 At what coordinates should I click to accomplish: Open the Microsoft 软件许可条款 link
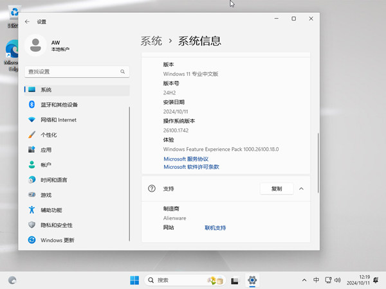pyautogui.click(x=191, y=167)
